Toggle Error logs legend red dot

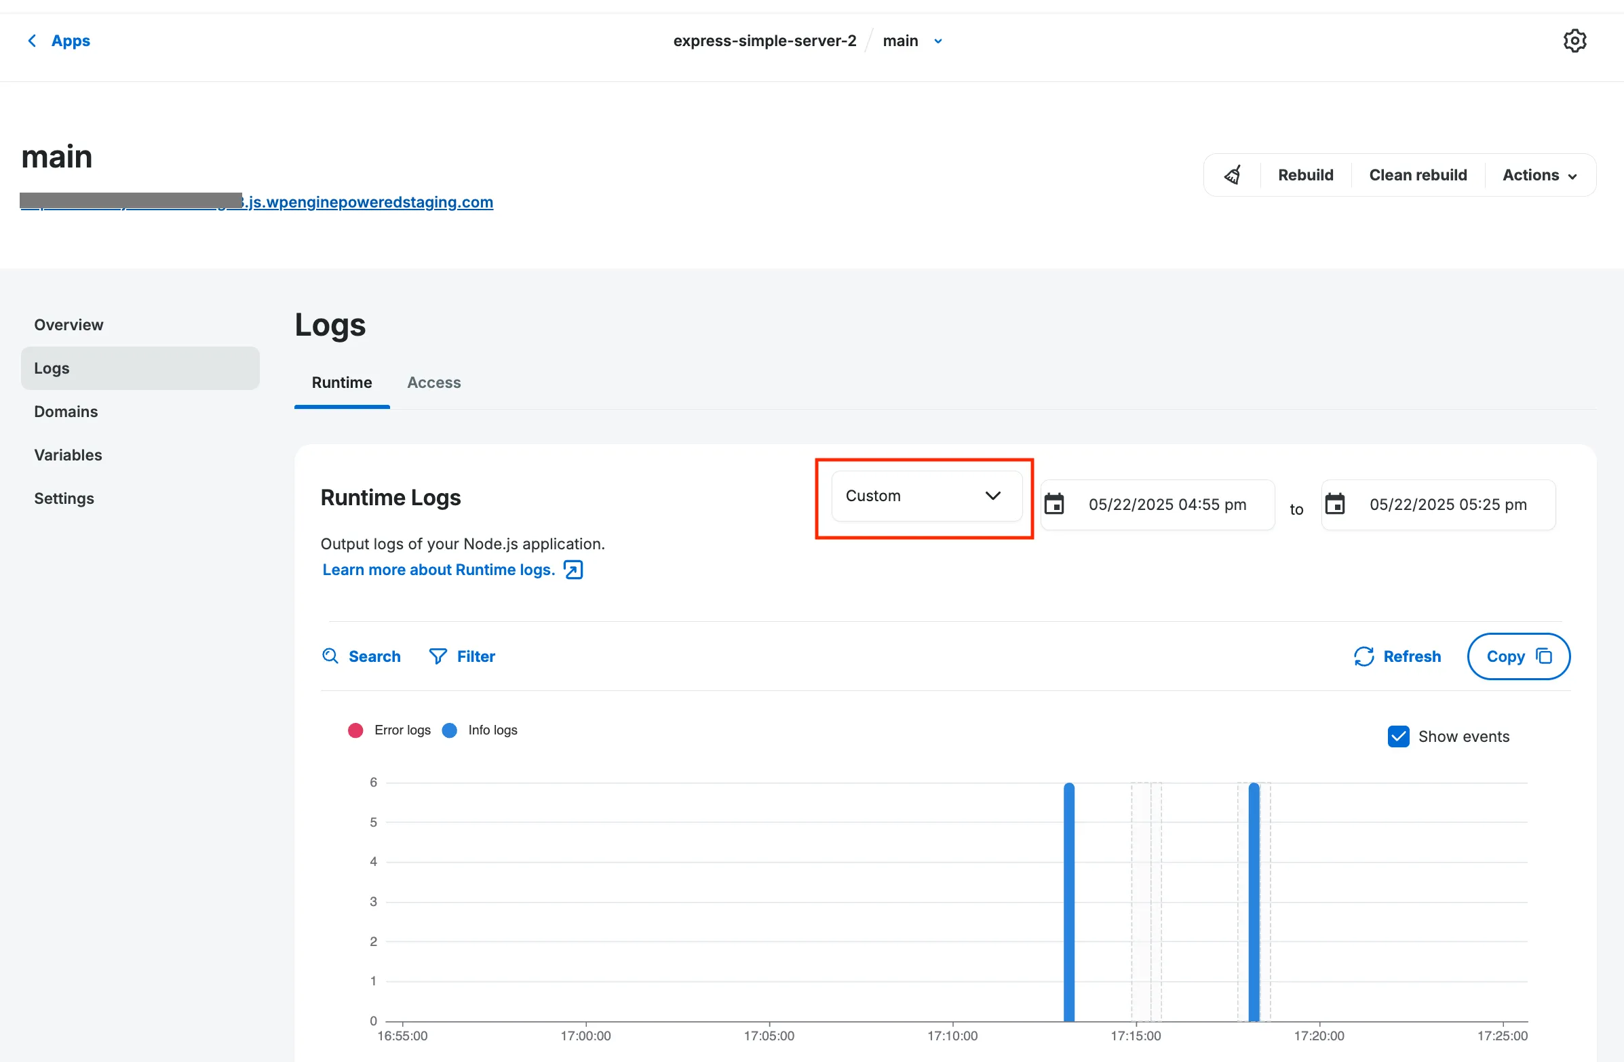point(355,730)
